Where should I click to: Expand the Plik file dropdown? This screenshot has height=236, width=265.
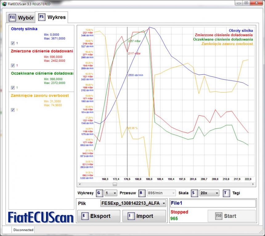coord(133,203)
